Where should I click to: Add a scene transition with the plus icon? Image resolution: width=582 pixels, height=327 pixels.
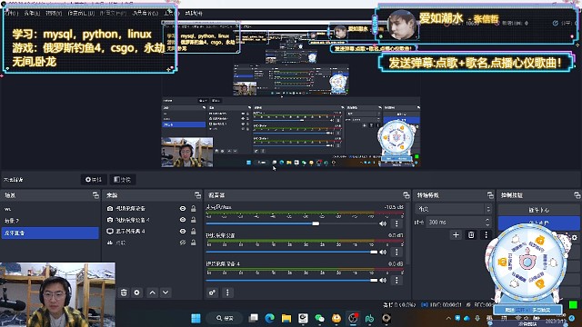456,235
